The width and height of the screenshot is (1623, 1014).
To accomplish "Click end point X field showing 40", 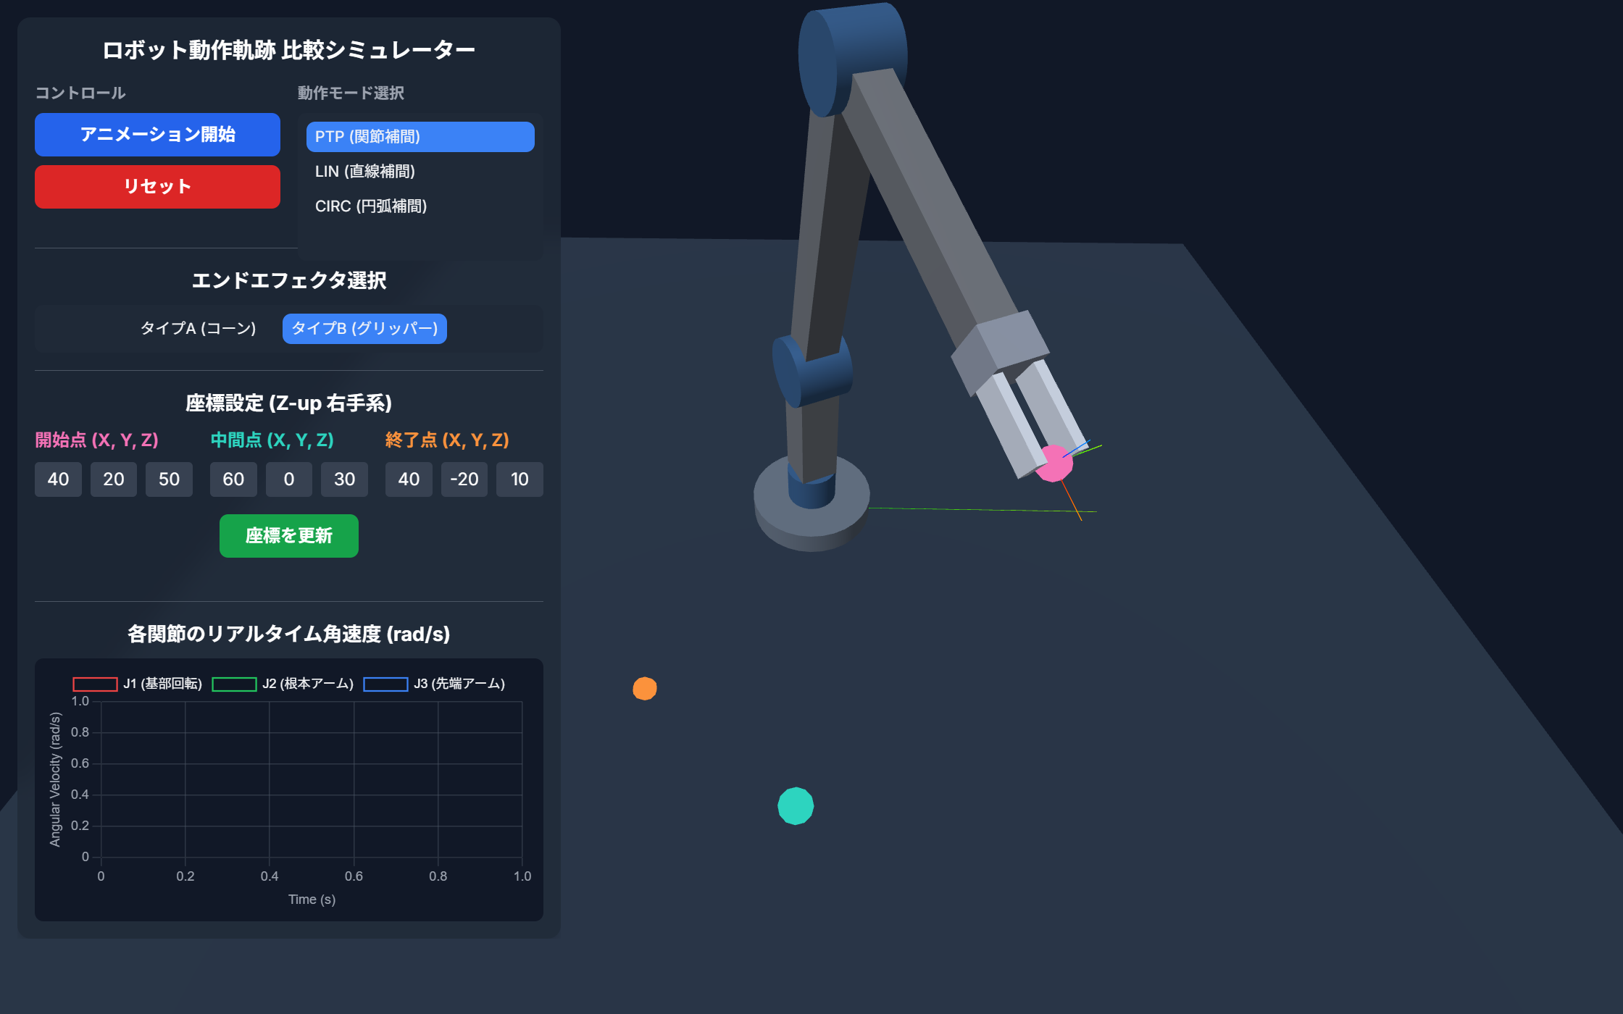I will click(x=409, y=479).
